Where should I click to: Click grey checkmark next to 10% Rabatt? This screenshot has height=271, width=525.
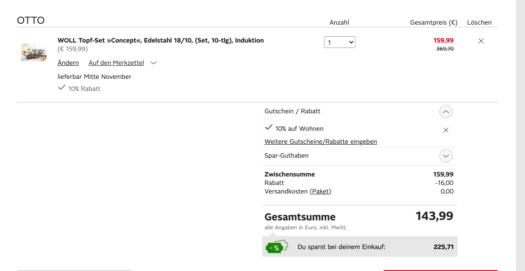(x=62, y=88)
